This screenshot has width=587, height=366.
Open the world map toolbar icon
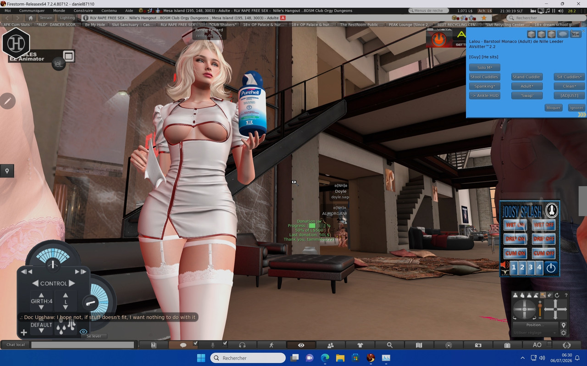pyautogui.click(x=419, y=345)
